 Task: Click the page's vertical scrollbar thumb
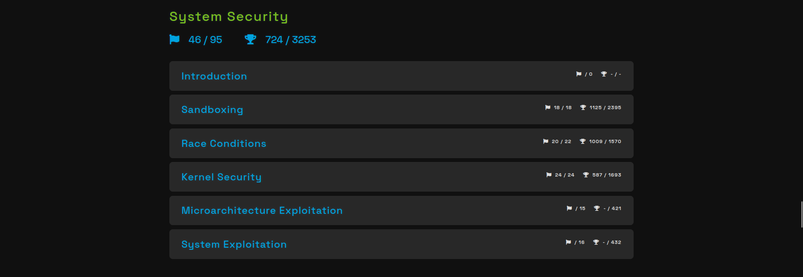tap(801, 214)
